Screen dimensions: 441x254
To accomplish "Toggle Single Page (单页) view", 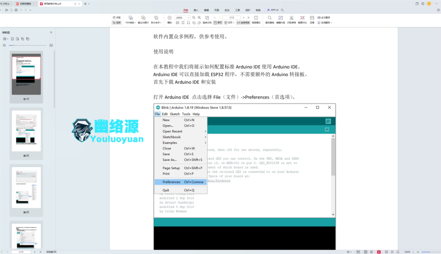I will [x=217, y=22].
